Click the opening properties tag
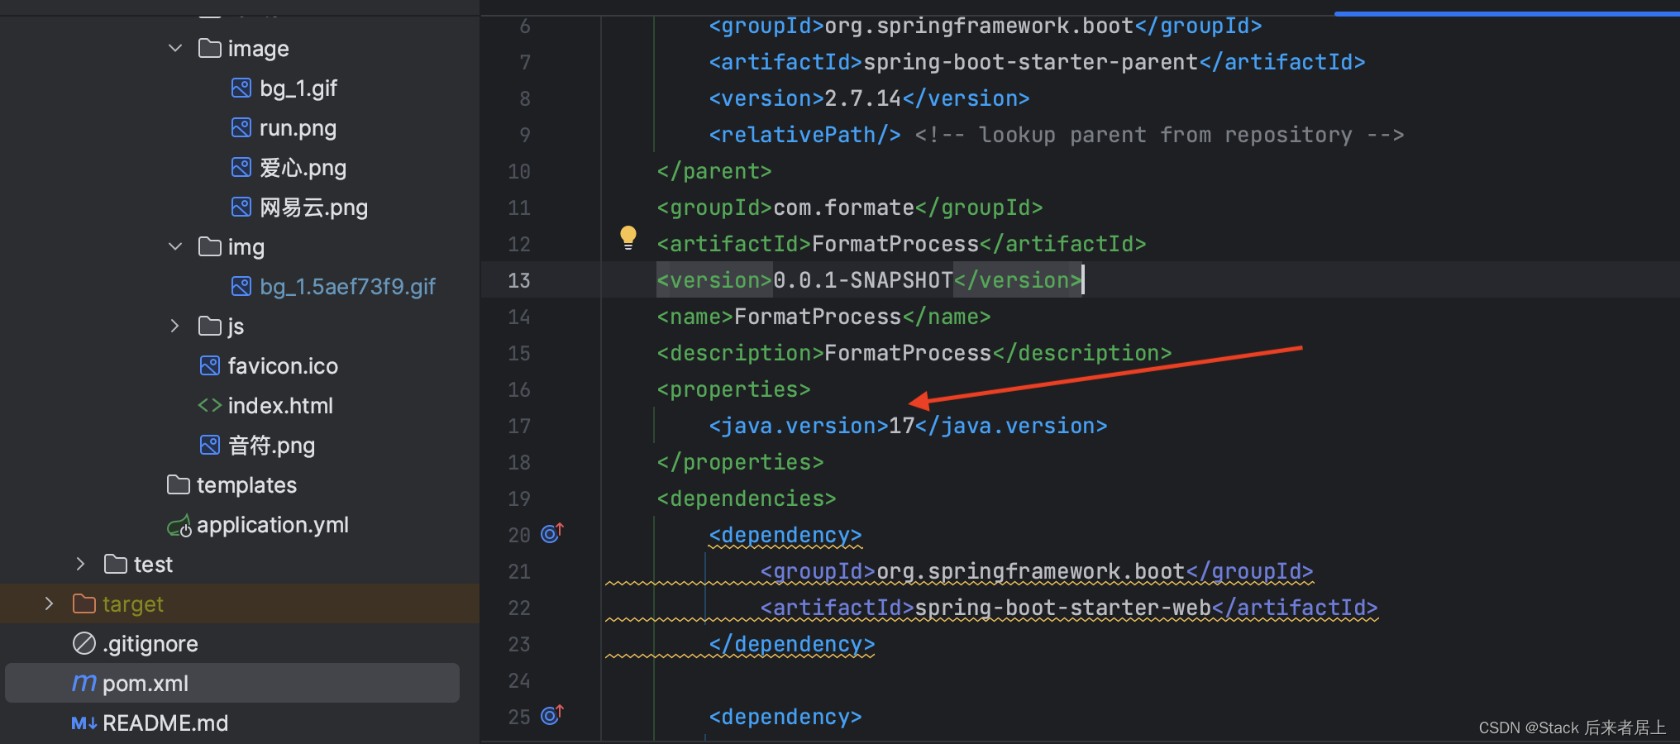This screenshot has width=1680, height=744. (x=733, y=389)
